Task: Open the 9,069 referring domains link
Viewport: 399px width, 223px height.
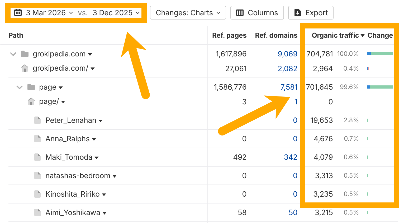Action: [x=287, y=54]
